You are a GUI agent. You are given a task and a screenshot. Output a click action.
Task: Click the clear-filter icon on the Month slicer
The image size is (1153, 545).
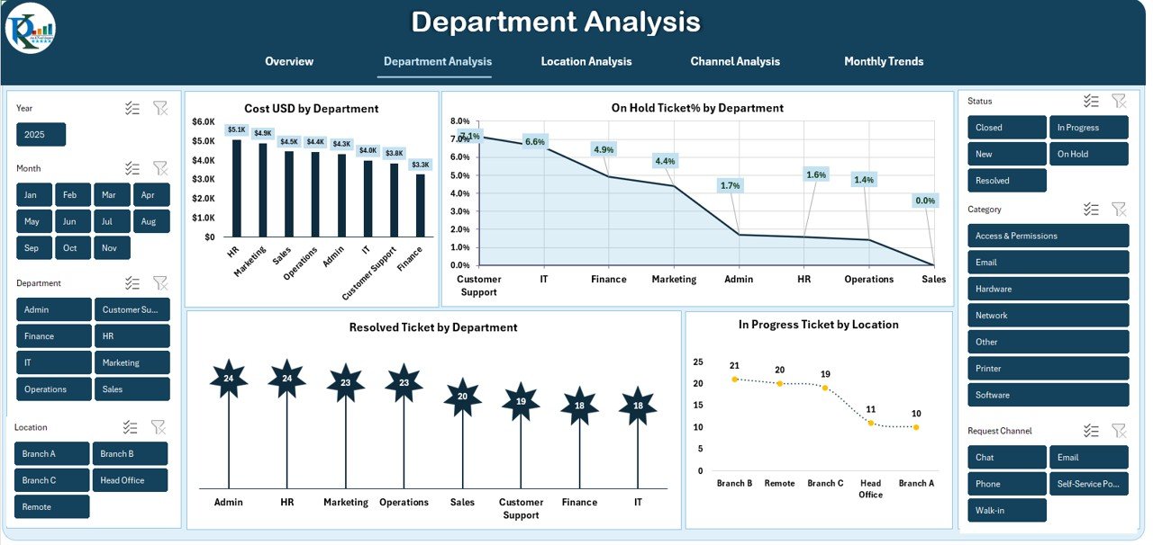(160, 167)
